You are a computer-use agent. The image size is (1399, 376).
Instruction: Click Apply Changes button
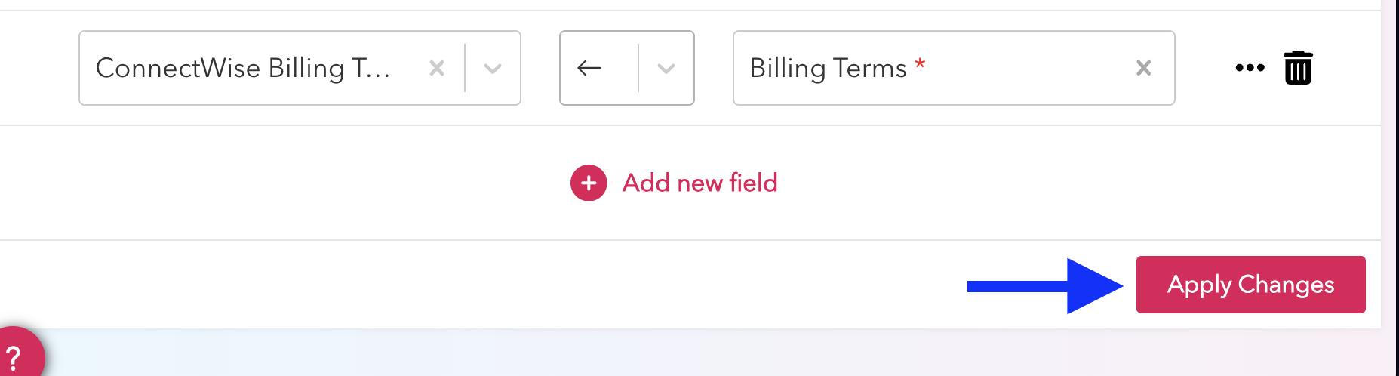pos(1250,285)
